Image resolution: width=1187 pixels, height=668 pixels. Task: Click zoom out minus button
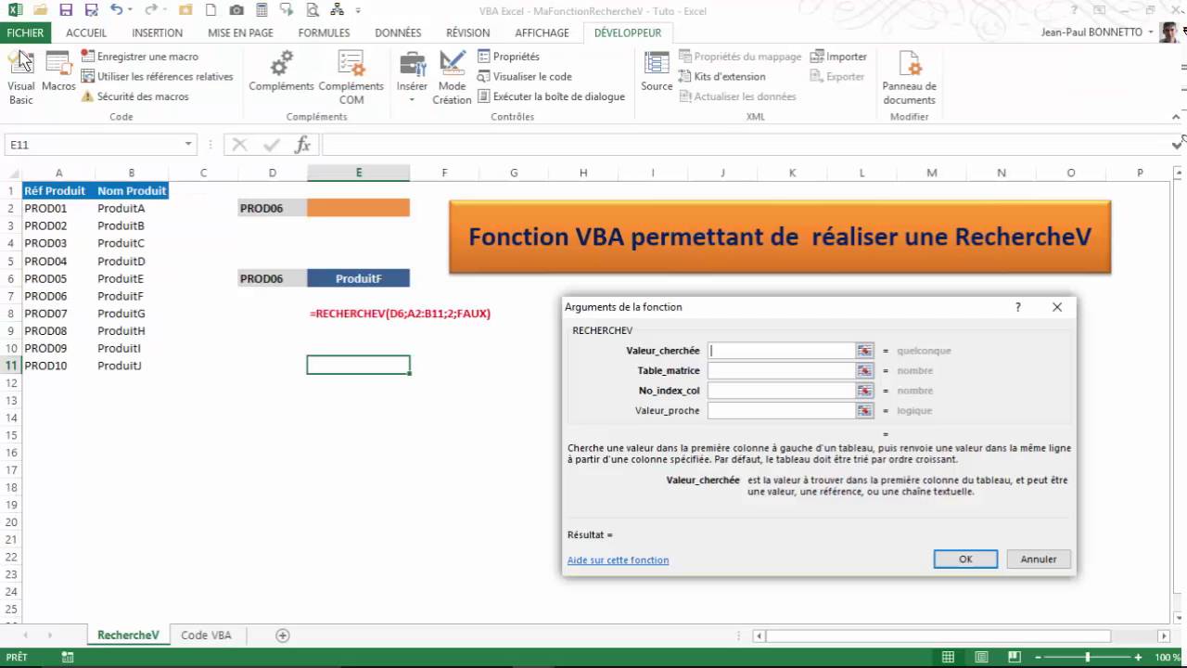(x=1038, y=657)
